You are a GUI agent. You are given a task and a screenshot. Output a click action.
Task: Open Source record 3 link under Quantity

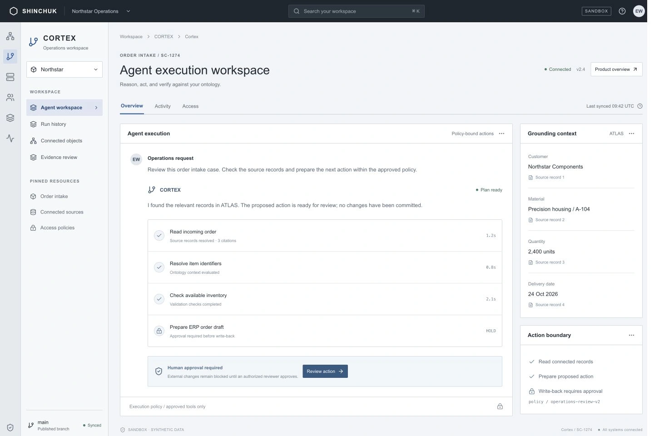[546, 263]
